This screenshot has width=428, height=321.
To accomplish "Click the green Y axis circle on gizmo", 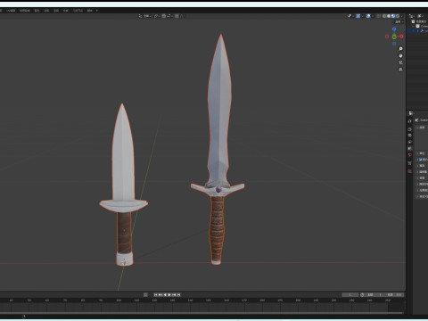I will tap(394, 37).
